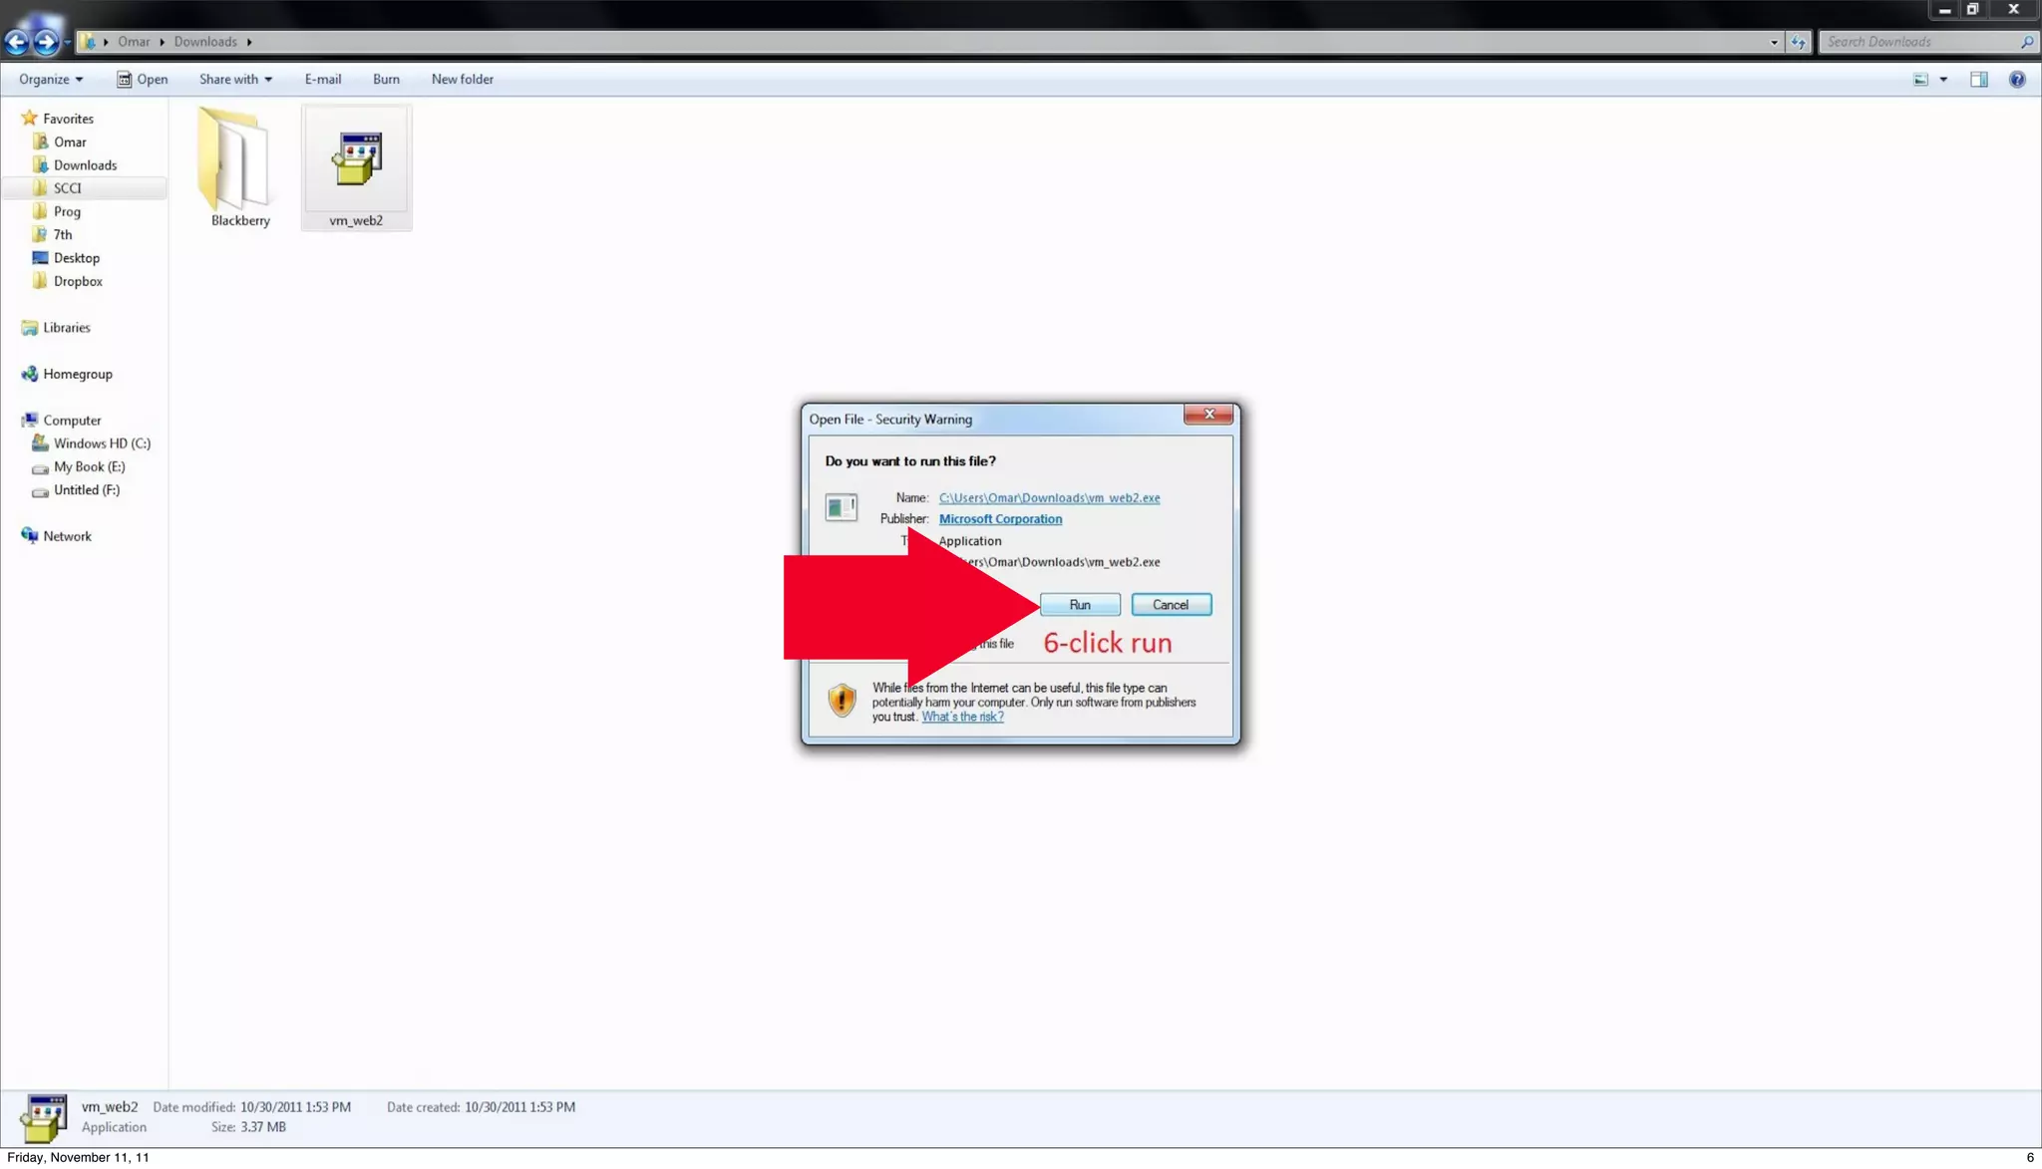Click the Forward navigation arrow

46,42
